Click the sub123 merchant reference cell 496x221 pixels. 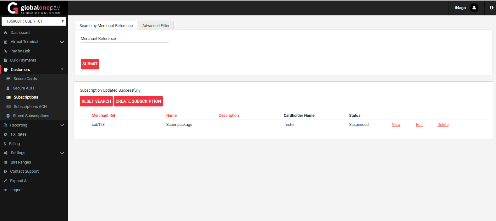click(98, 125)
